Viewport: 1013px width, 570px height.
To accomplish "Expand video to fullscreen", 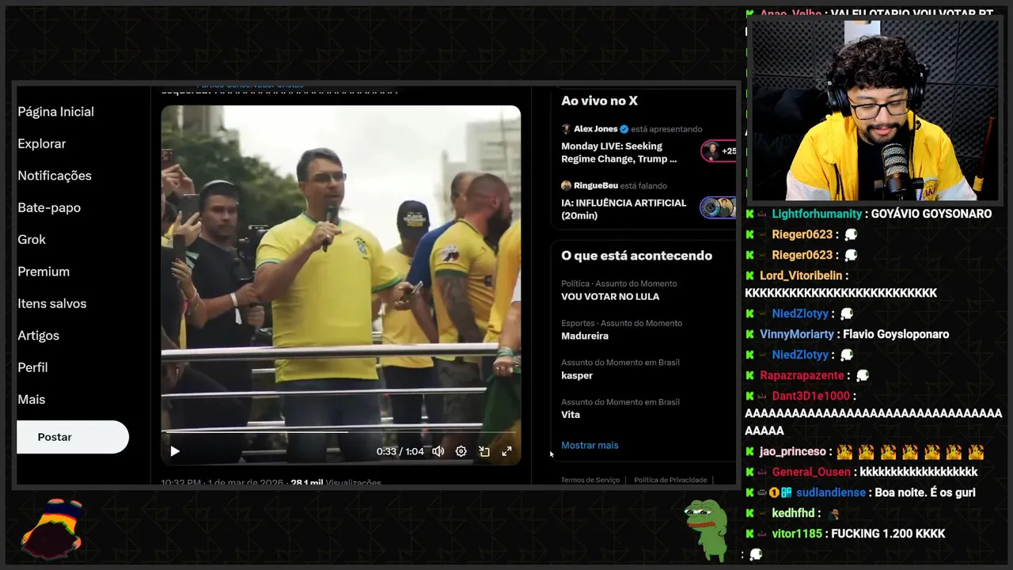I will tap(506, 451).
